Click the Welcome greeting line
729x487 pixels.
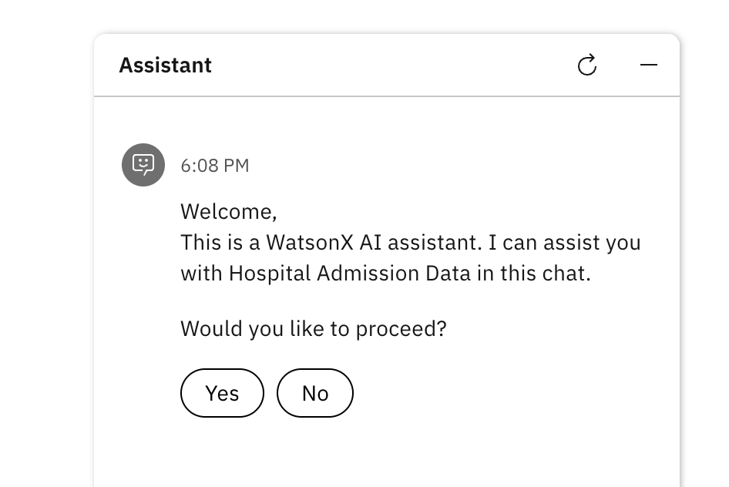point(229,212)
